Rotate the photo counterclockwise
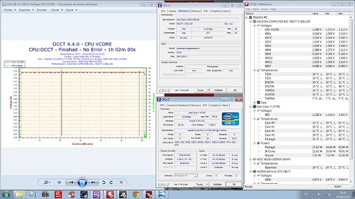 point(104,182)
